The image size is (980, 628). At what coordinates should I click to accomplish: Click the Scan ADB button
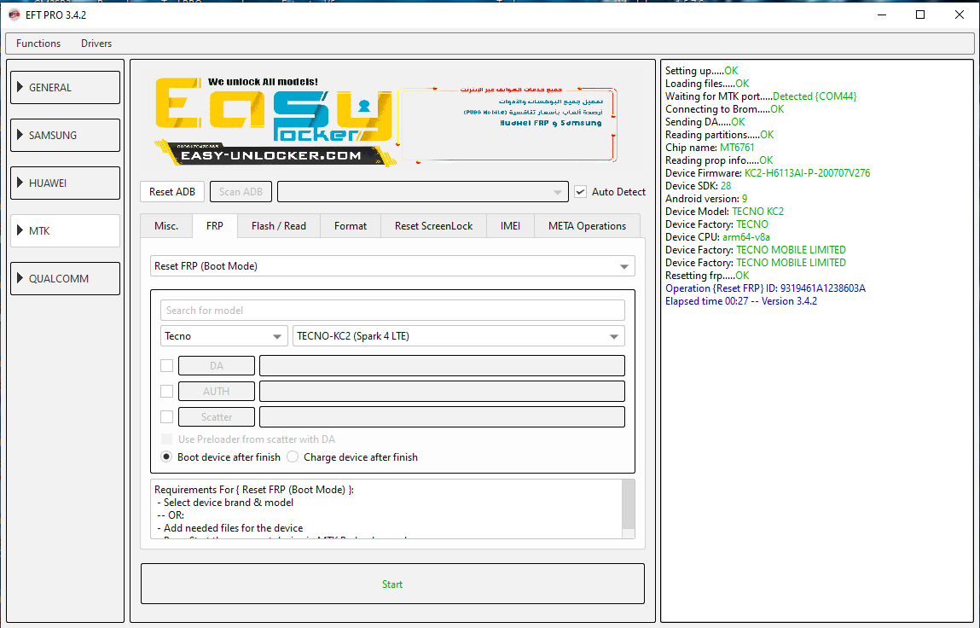click(x=241, y=191)
